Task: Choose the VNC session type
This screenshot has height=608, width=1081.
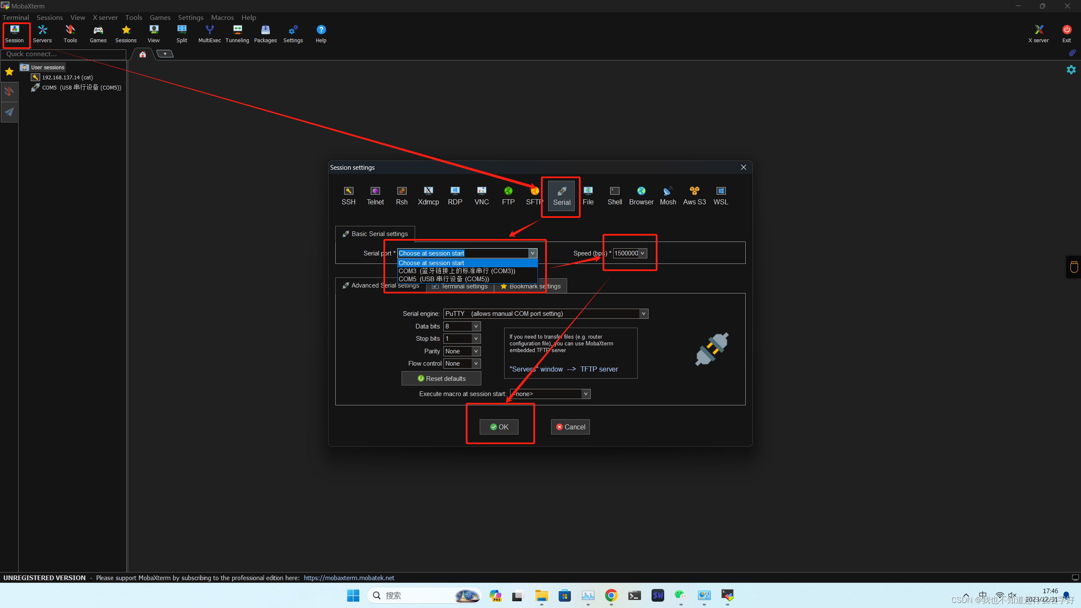Action: click(x=481, y=195)
